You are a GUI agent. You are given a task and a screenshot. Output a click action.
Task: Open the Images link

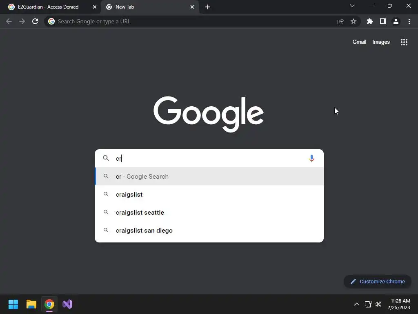point(381,42)
